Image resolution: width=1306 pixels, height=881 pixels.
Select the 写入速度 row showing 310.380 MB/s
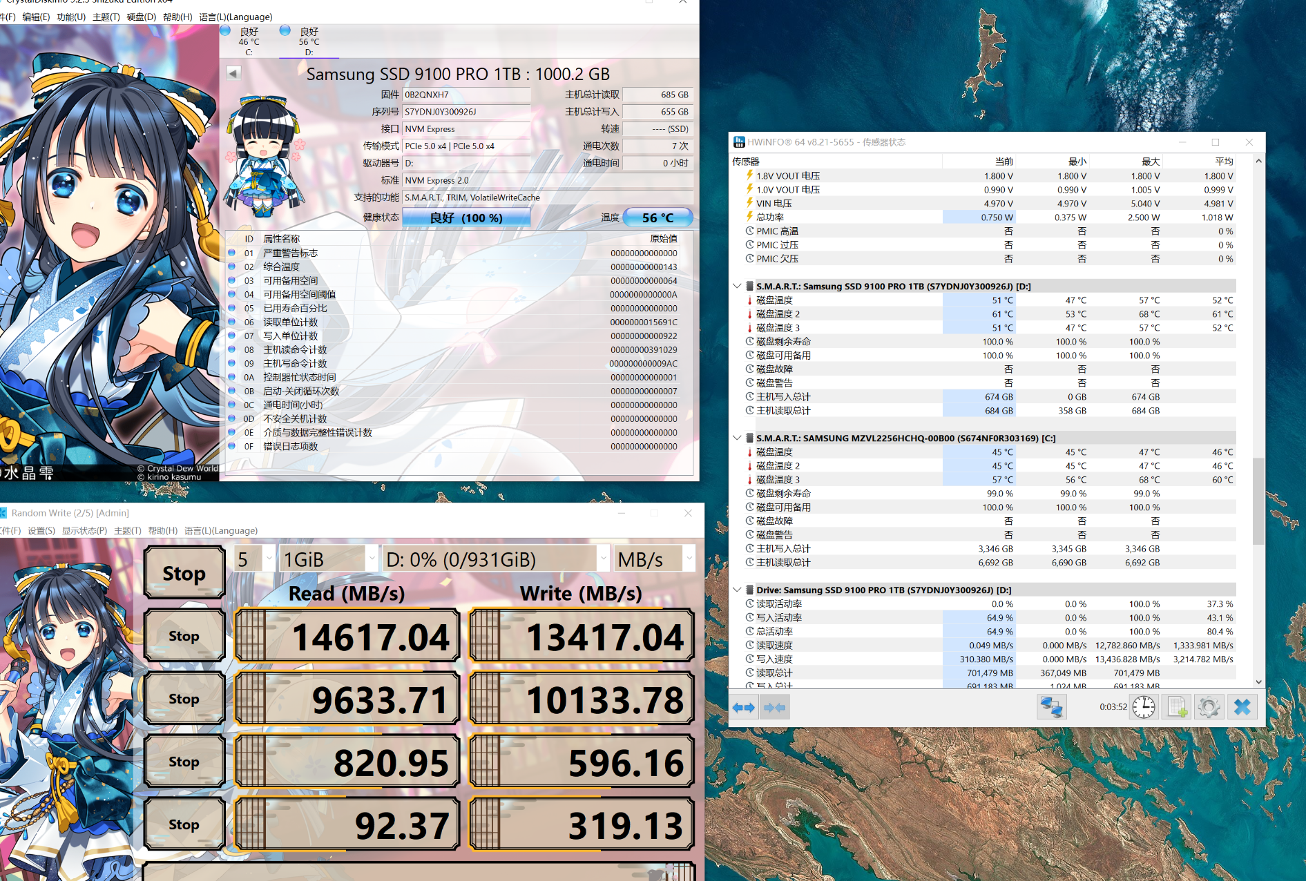[x=983, y=659]
